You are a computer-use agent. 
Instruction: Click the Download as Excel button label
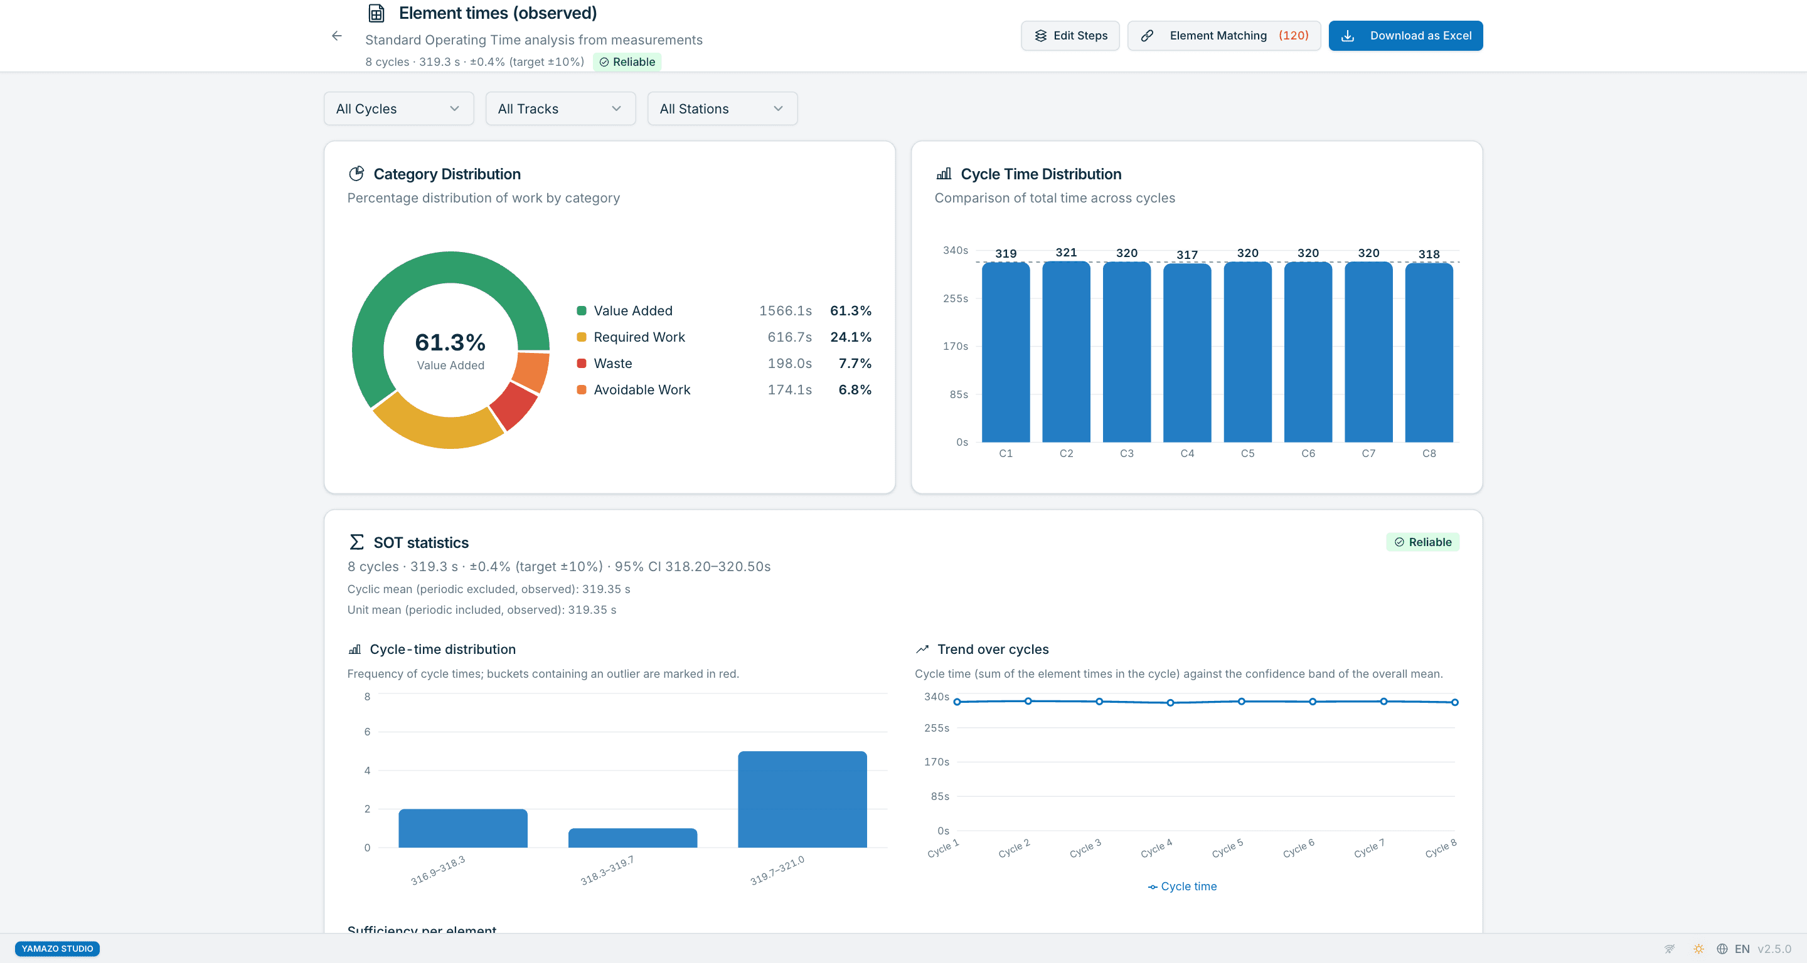1421,36
